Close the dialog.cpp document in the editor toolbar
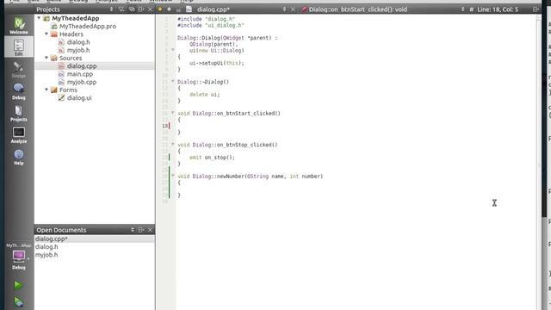The width and height of the screenshot is (551, 310). click(293, 9)
